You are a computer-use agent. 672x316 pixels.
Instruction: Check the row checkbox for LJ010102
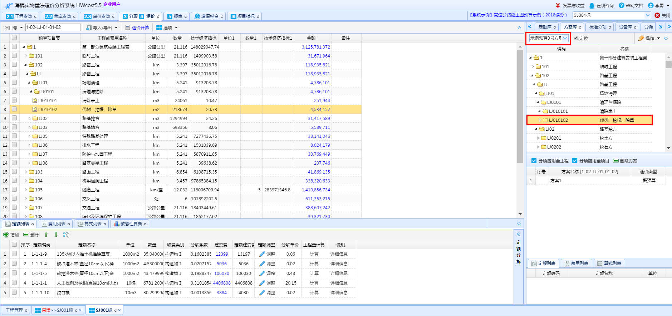coord(14,109)
